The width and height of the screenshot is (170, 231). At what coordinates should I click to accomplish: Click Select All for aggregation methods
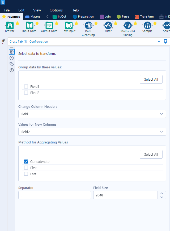[x=151, y=154]
